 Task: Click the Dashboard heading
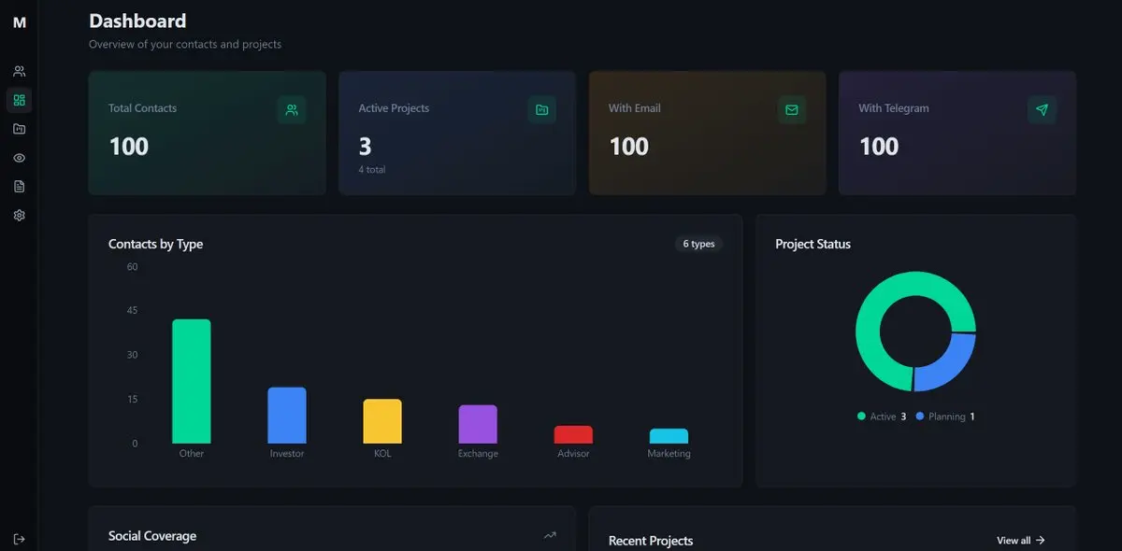137,21
